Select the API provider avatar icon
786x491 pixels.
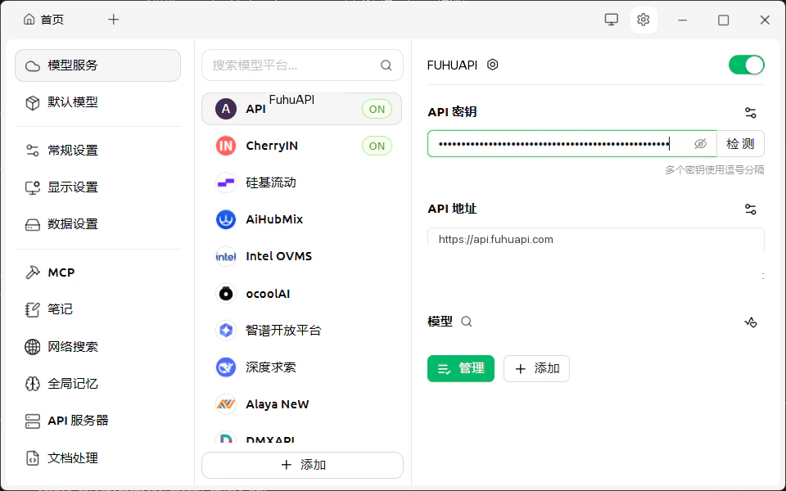[226, 109]
